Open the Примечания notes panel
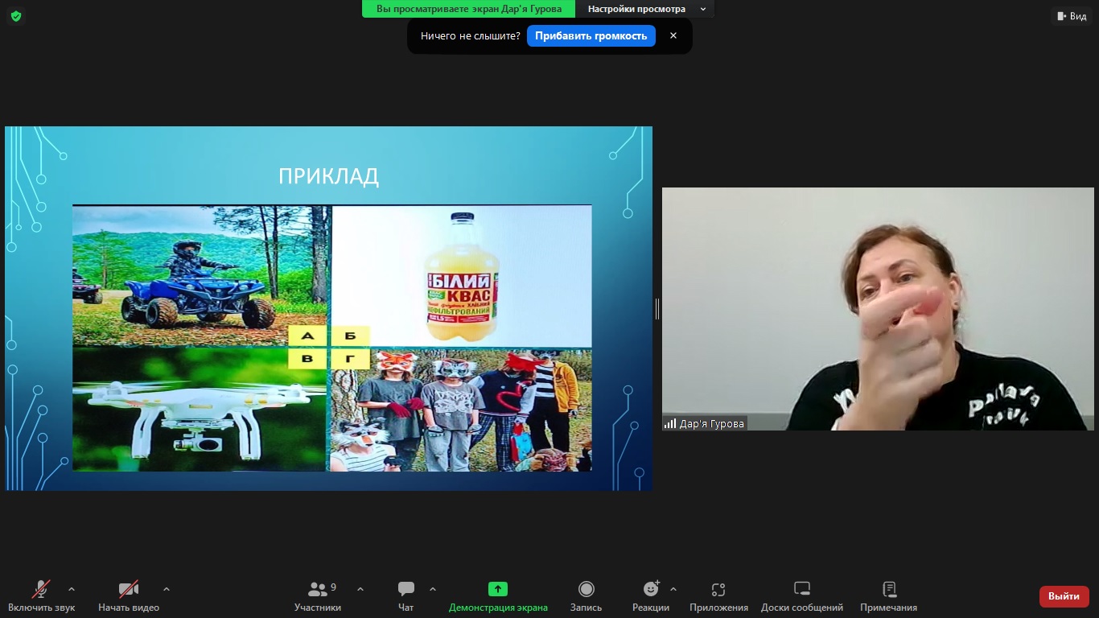The height and width of the screenshot is (618, 1099). coord(888,596)
